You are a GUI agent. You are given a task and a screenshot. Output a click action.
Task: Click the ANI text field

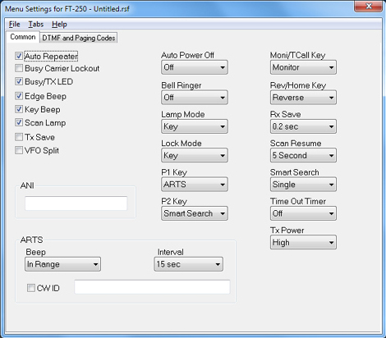pyautogui.click(x=76, y=203)
